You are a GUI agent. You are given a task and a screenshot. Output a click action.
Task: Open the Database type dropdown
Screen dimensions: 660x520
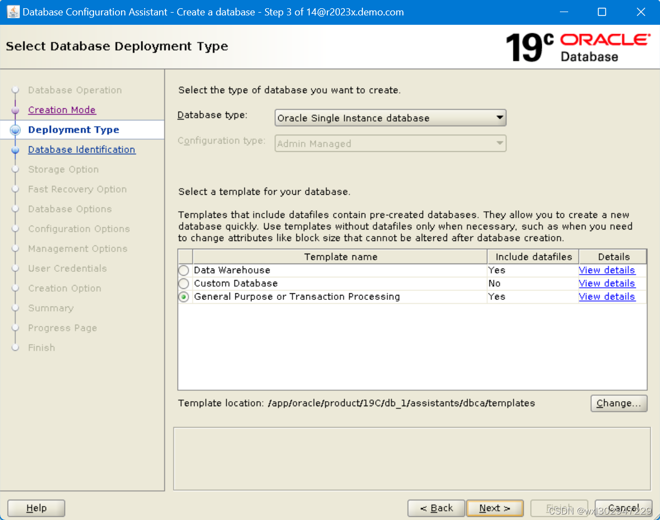[x=391, y=118]
